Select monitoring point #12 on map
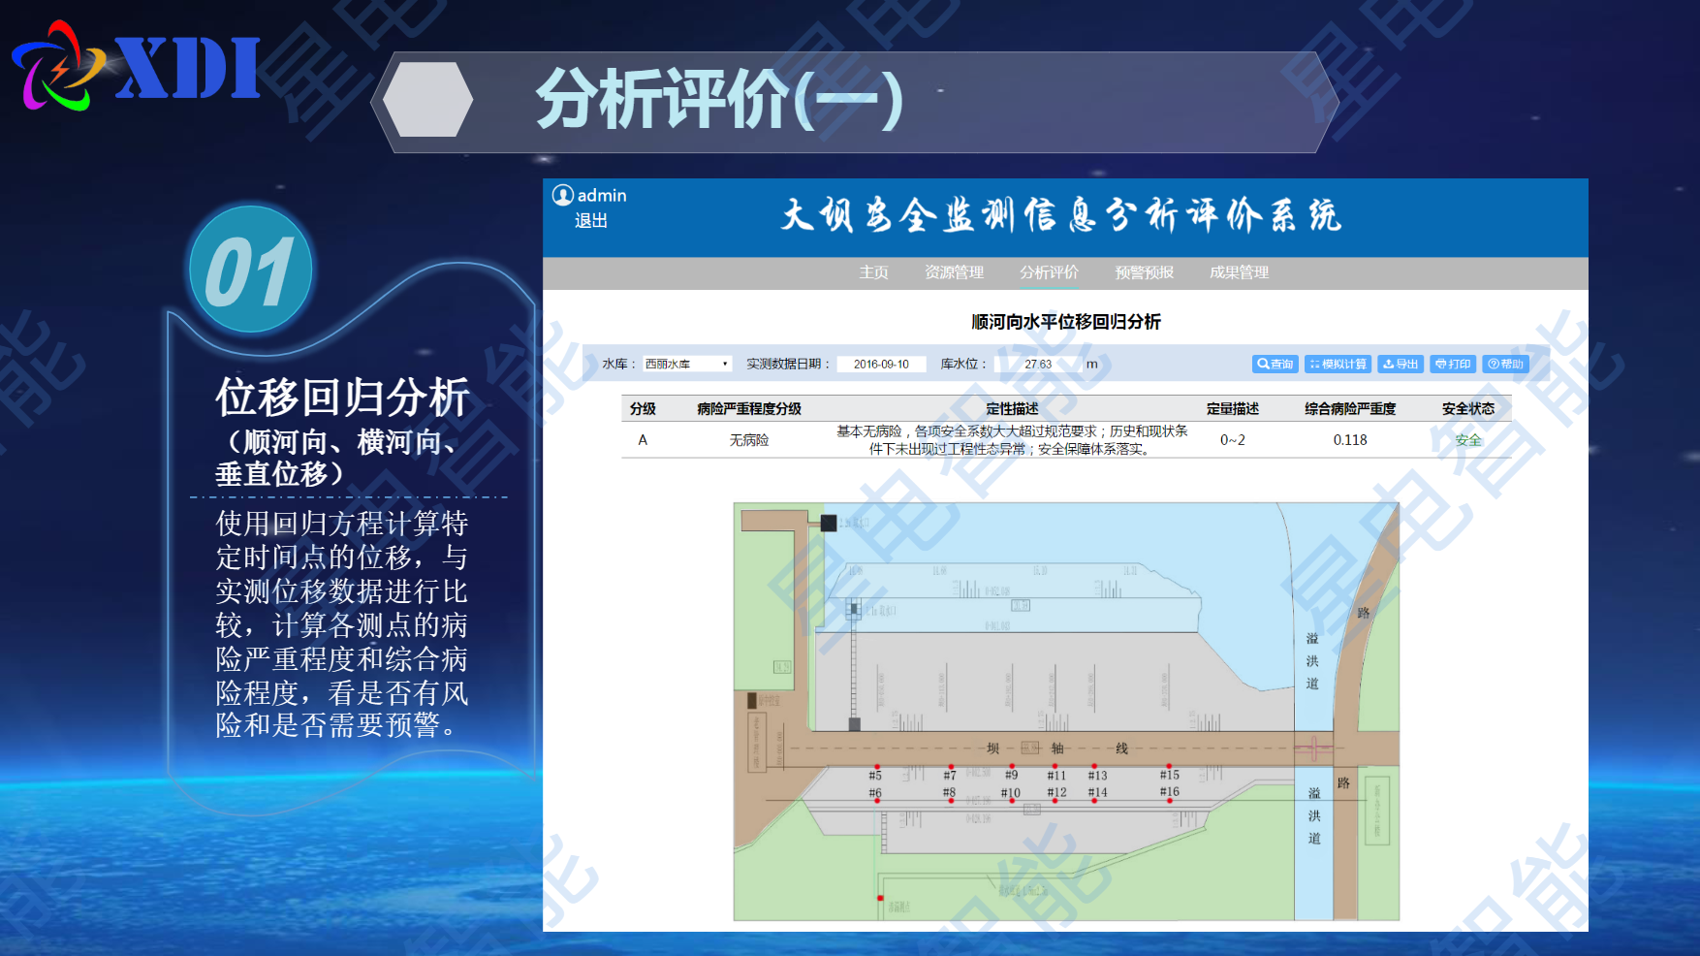Image resolution: width=1700 pixels, height=956 pixels. coord(1055,800)
